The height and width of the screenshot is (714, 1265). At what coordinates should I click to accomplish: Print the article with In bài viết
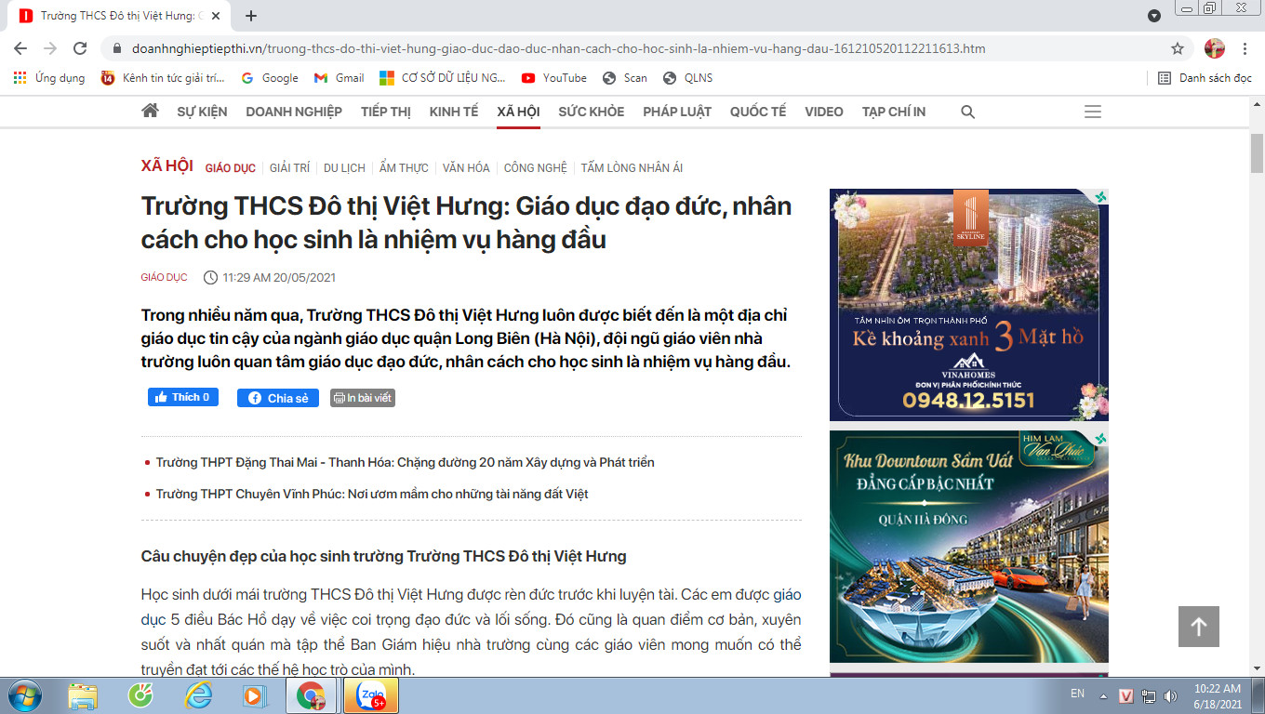point(363,398)
